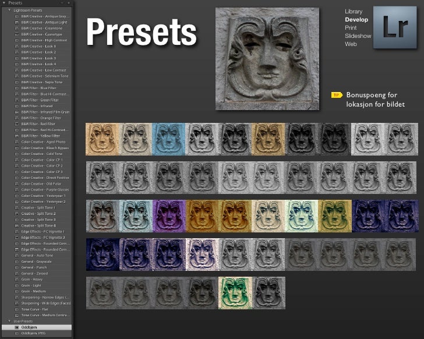The width and height of the screenshot is (424, 339).
Task: Click icon beside B&W Filter - Green Filter
Action: point(17,100)
